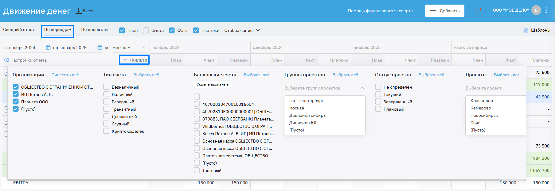
Task: Open the Шаблоны templates icon
Action: pyautogui.click(x=526, y=30)
